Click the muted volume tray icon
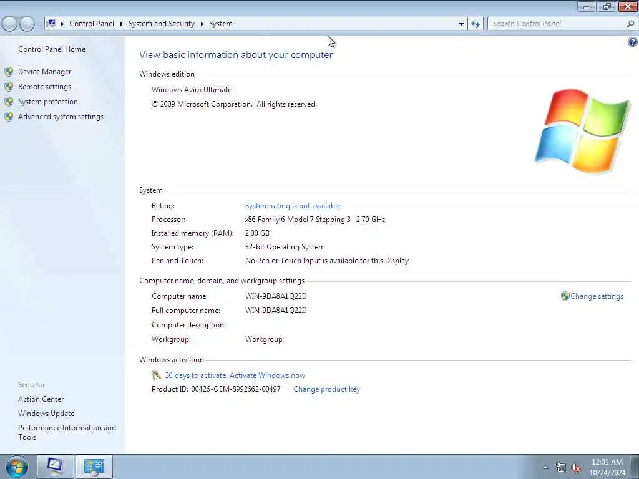The height and width of the screenshot is (479, 639). point(576,468)
